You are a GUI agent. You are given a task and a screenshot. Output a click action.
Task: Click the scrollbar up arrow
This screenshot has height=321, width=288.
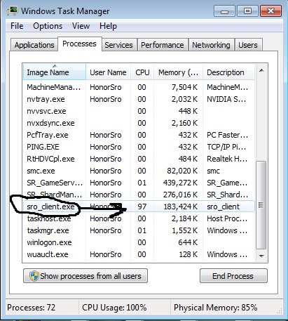pos(261,70)
